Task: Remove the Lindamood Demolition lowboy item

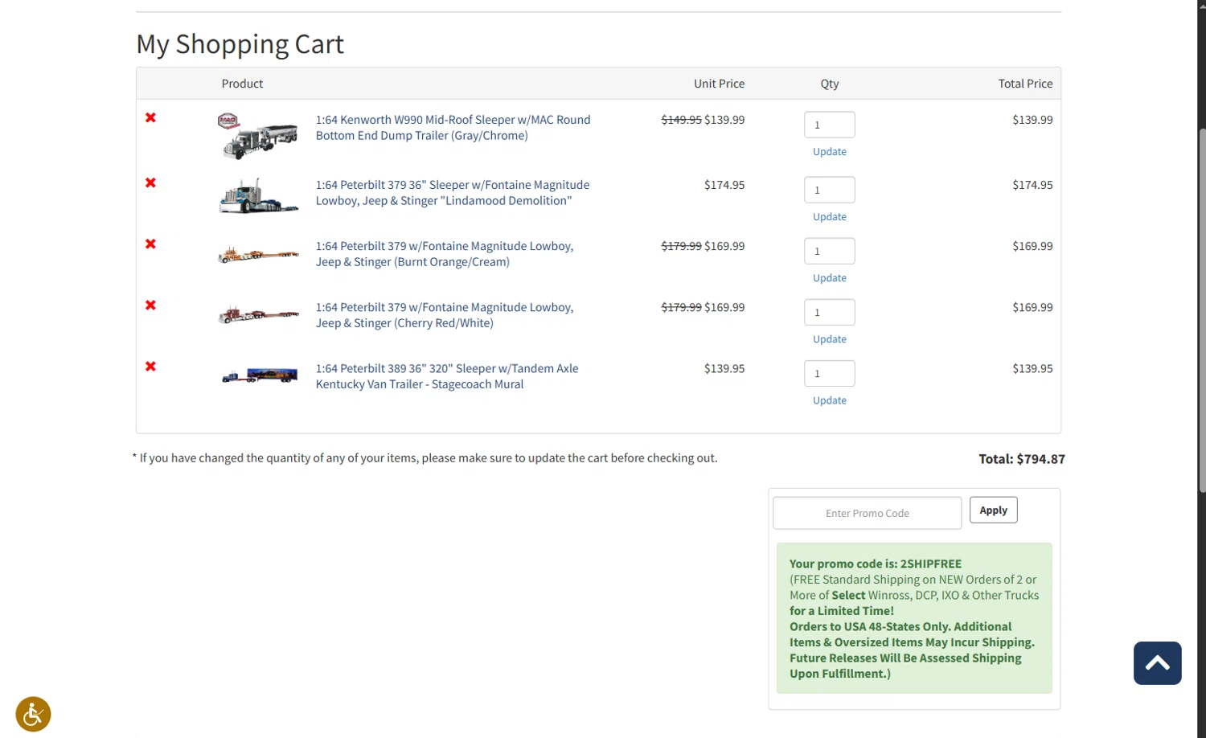Action: 150,182
